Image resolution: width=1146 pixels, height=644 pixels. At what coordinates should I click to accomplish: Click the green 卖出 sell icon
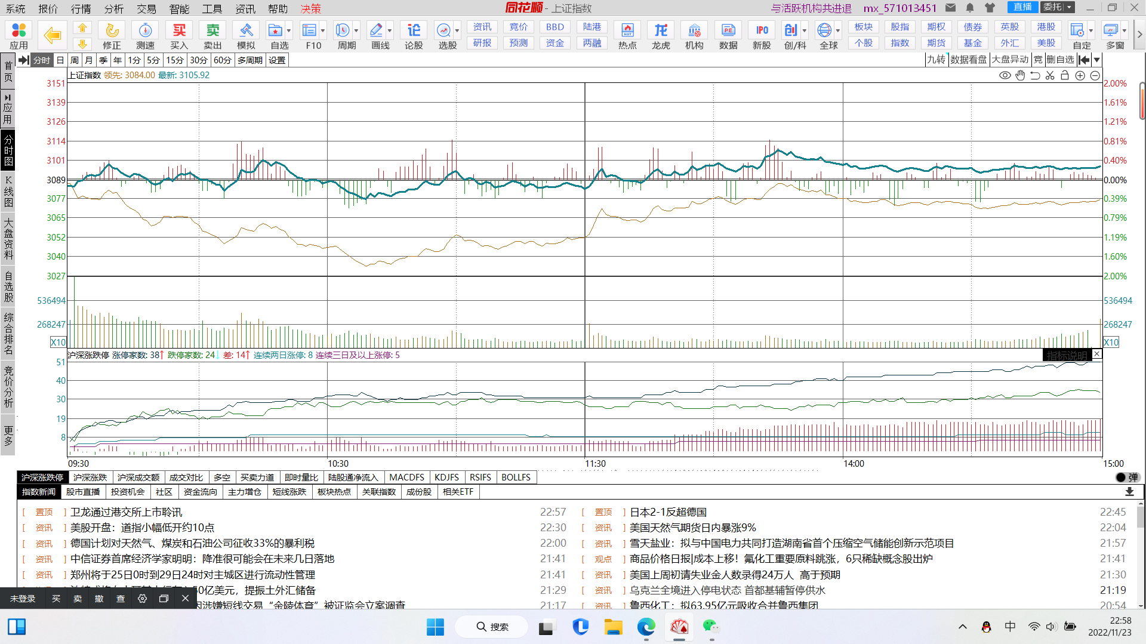(x=212, y=35)
